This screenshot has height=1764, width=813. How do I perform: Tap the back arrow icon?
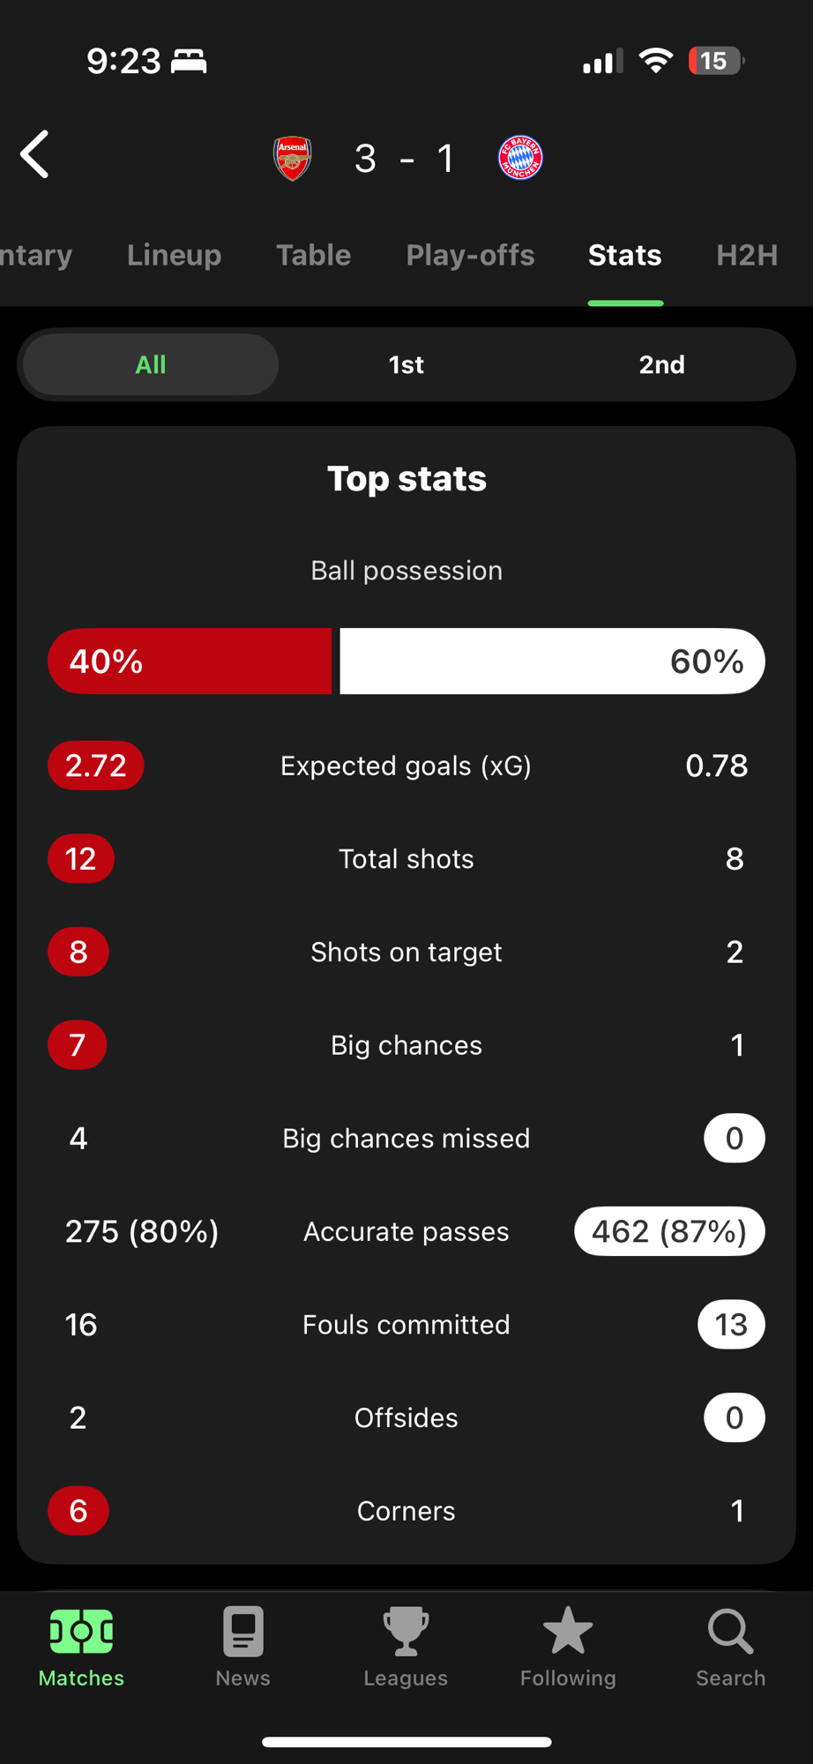tap(35, 155)
